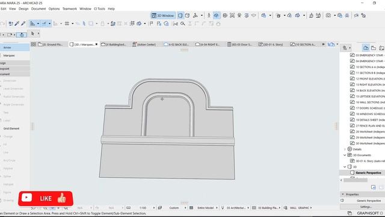385x217 pixels.
Task: Select the Arrow tool in toolbox
Action: [14, 48]
